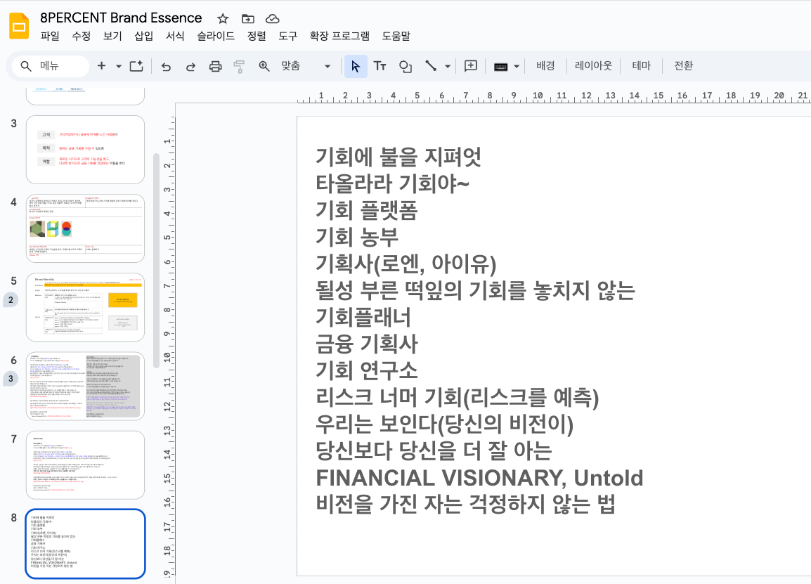Select the arrow cursor tool
This screenshot has height=584, width=811.
click(356, 66)
